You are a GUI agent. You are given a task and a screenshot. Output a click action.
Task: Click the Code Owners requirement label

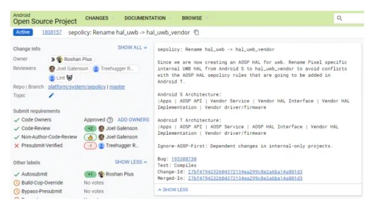[36, 120]
